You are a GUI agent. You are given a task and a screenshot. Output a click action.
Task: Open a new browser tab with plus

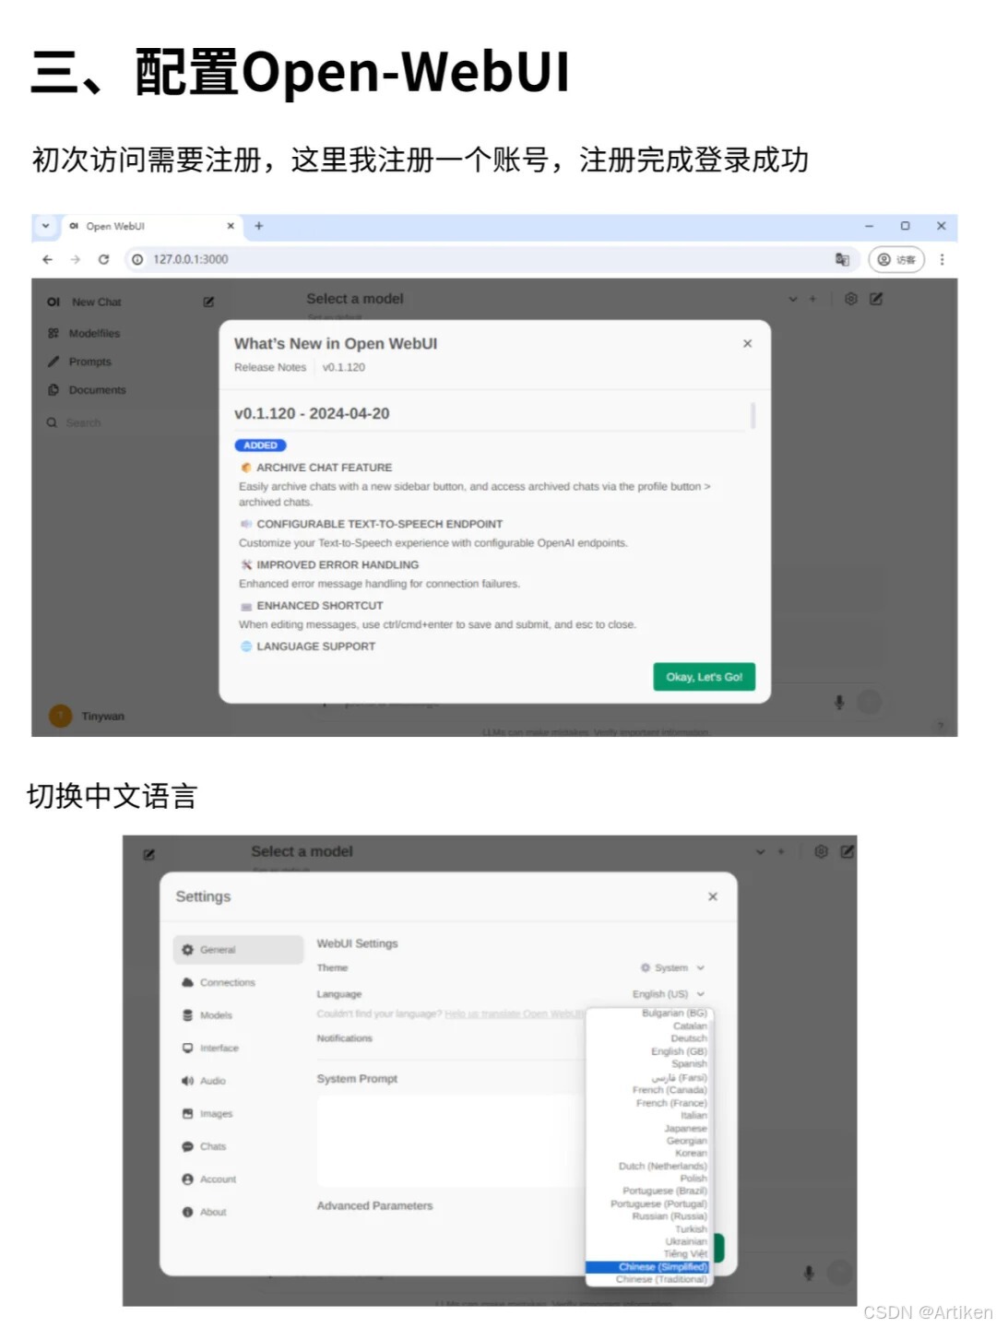coord(259,226)
